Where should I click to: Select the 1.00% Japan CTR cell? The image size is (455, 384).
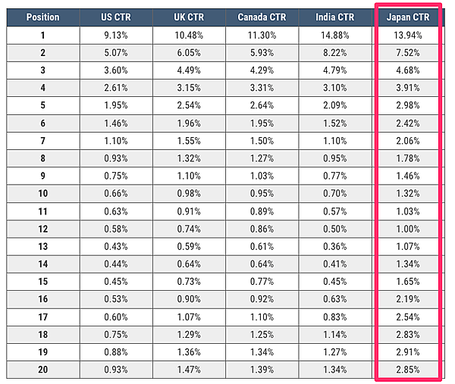(x=408, y=229)
